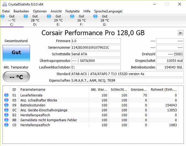Select Anz. Geräte-Einschaltvorgänge parameter name
186x146 pixels.
[44, 110]
